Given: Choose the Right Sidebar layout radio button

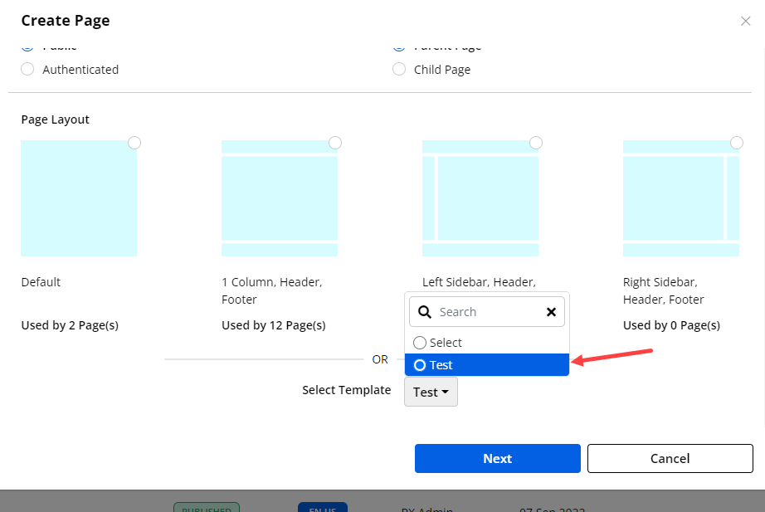Looking at the screenshot, I should pyautogui.click(x=737, y=143).
